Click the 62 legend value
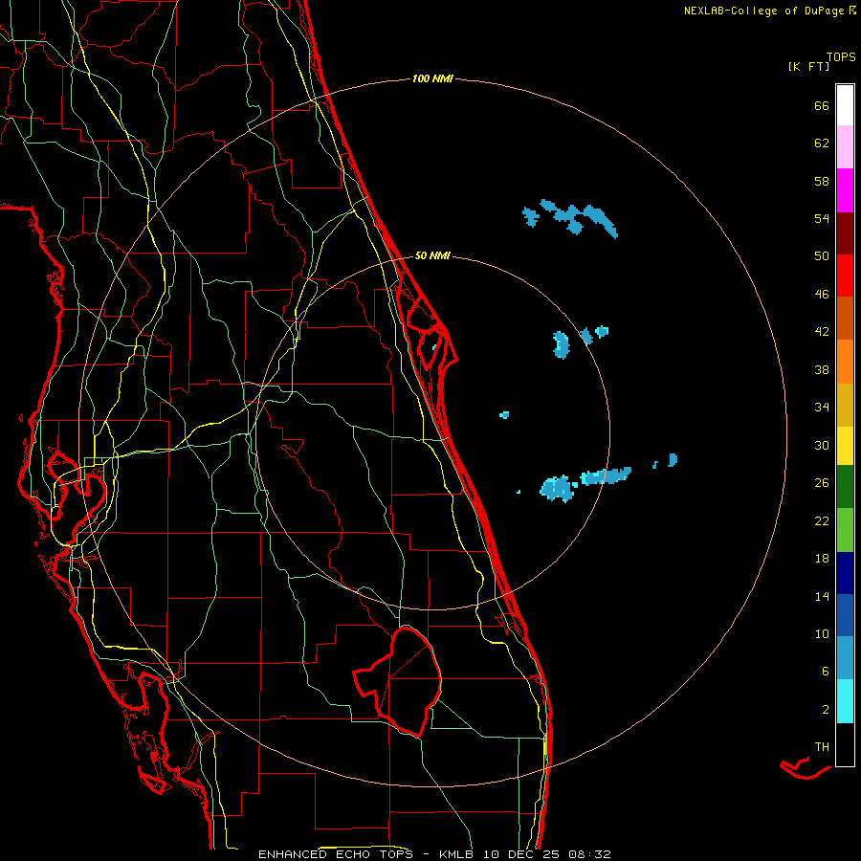The image size is (861, 861). point(822,143)
